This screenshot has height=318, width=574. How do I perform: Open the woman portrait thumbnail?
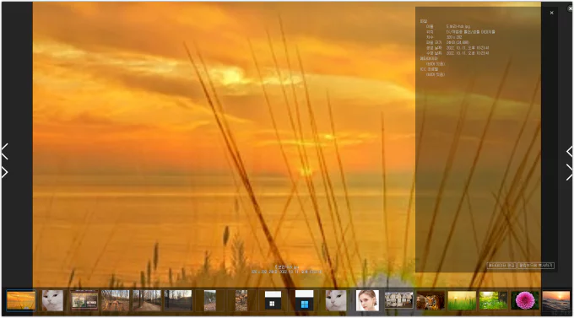[367, 300]
